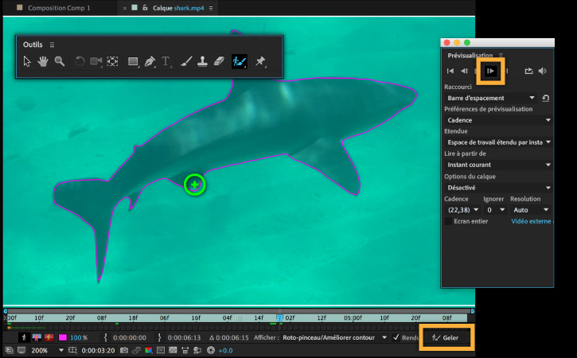Pick the Type text tool
This screenshot has height=358, width=577.
point(166,61)
